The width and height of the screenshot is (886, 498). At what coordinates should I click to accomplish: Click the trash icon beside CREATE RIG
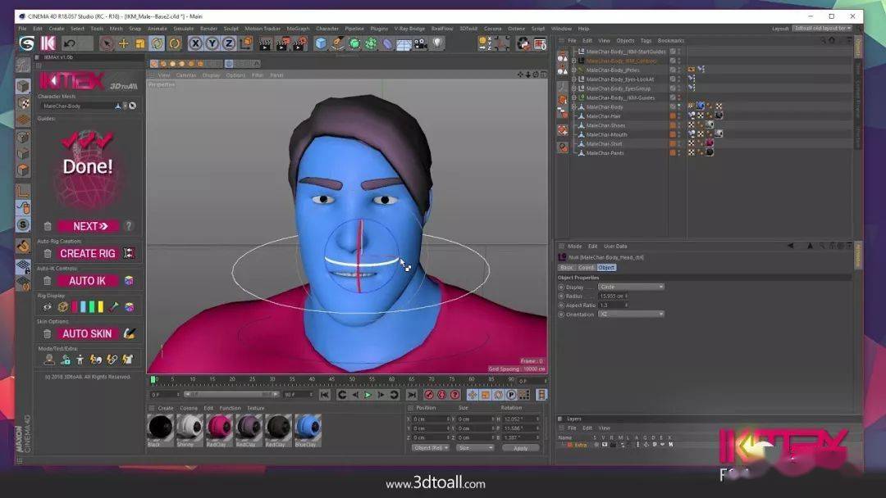point(48,254)
